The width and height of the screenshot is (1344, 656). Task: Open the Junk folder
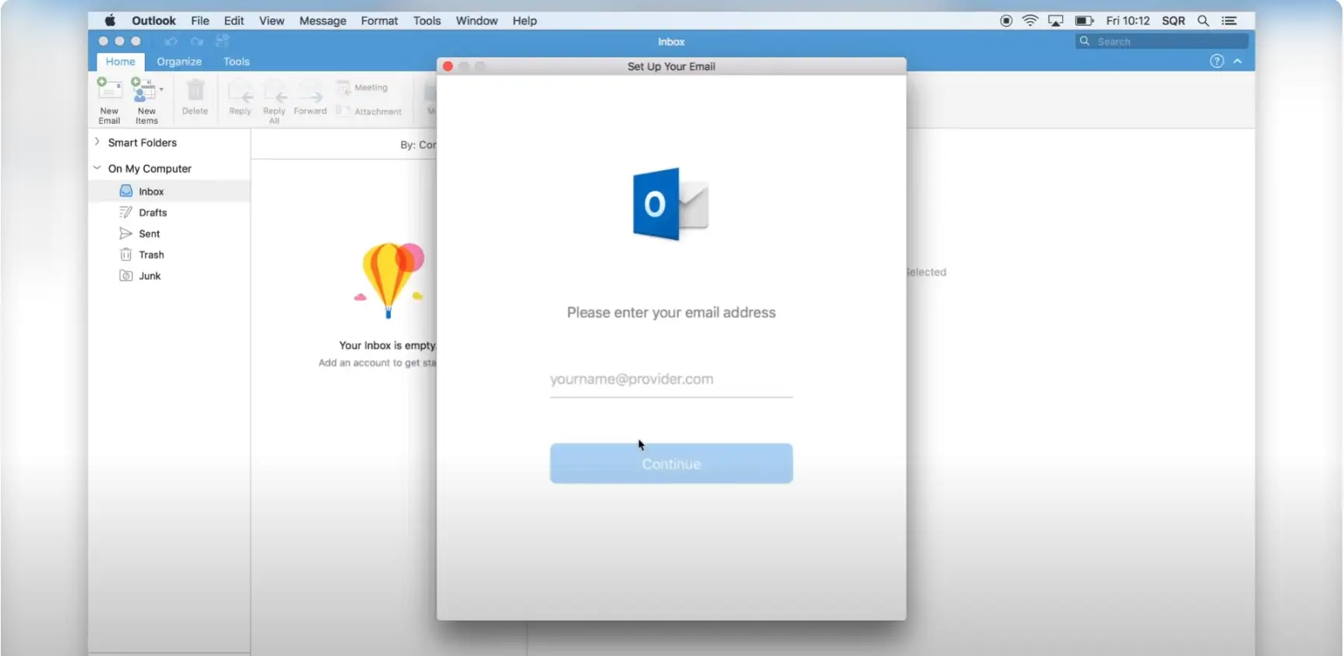pos(150,276)
